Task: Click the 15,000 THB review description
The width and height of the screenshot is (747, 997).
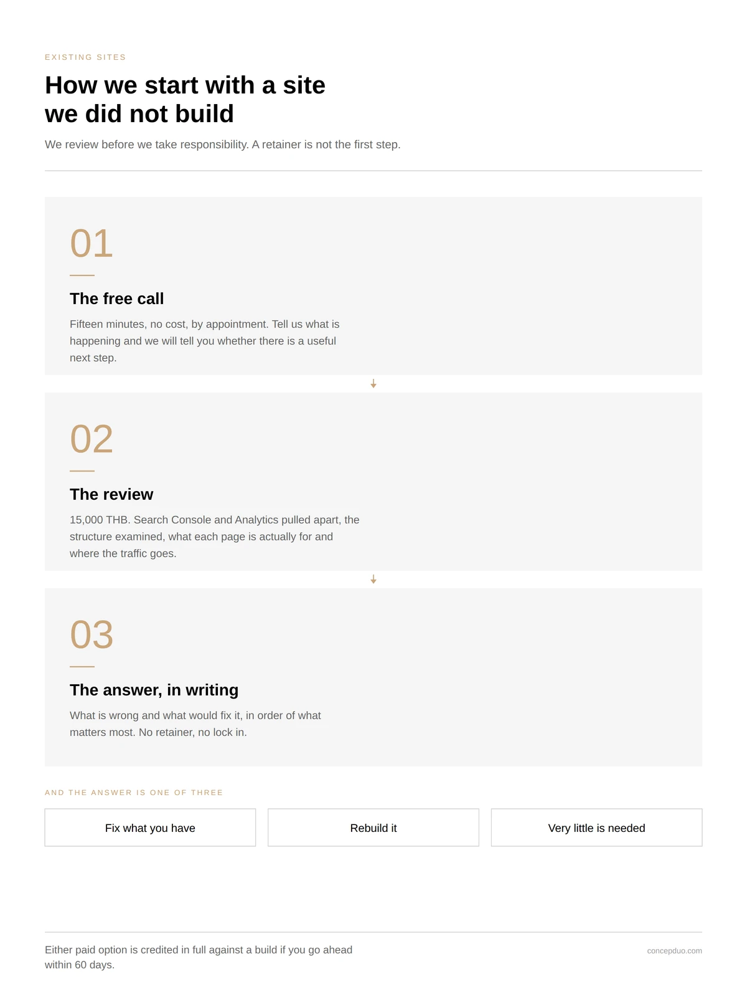Action: 215,537
